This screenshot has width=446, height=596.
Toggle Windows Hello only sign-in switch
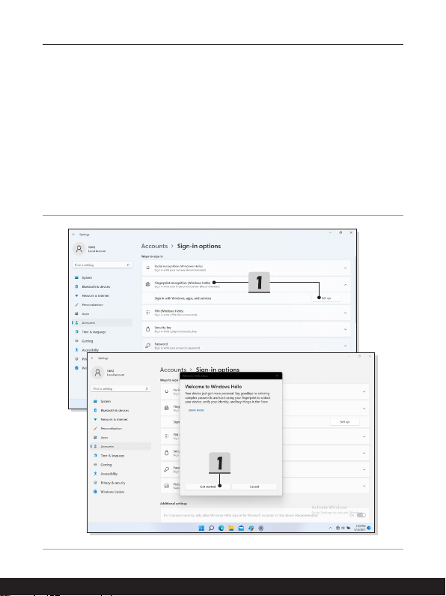(x=361, y=515)
